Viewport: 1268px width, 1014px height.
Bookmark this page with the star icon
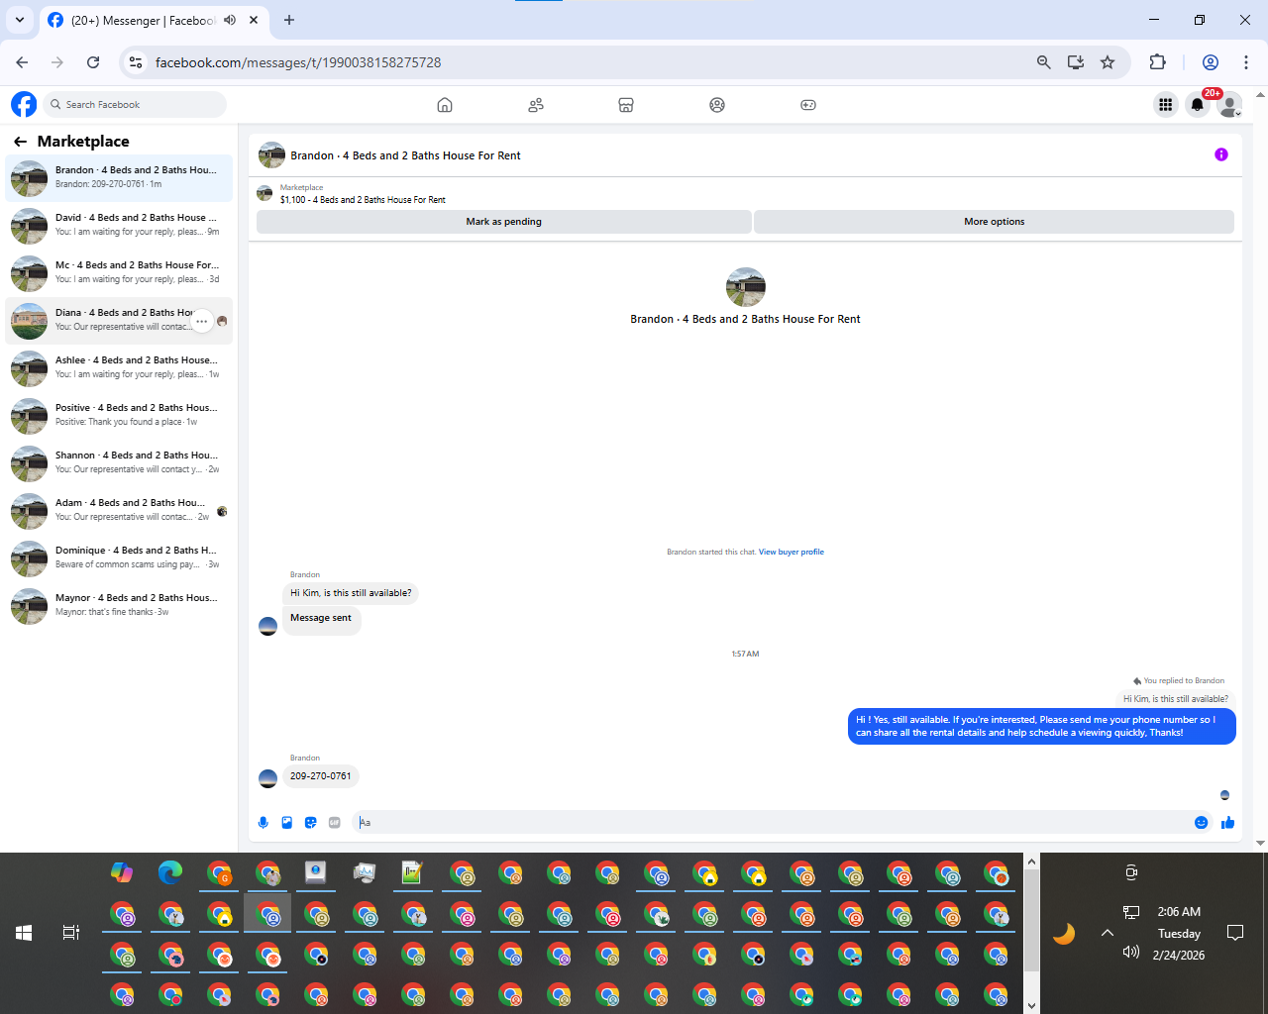coord(1108,62)
